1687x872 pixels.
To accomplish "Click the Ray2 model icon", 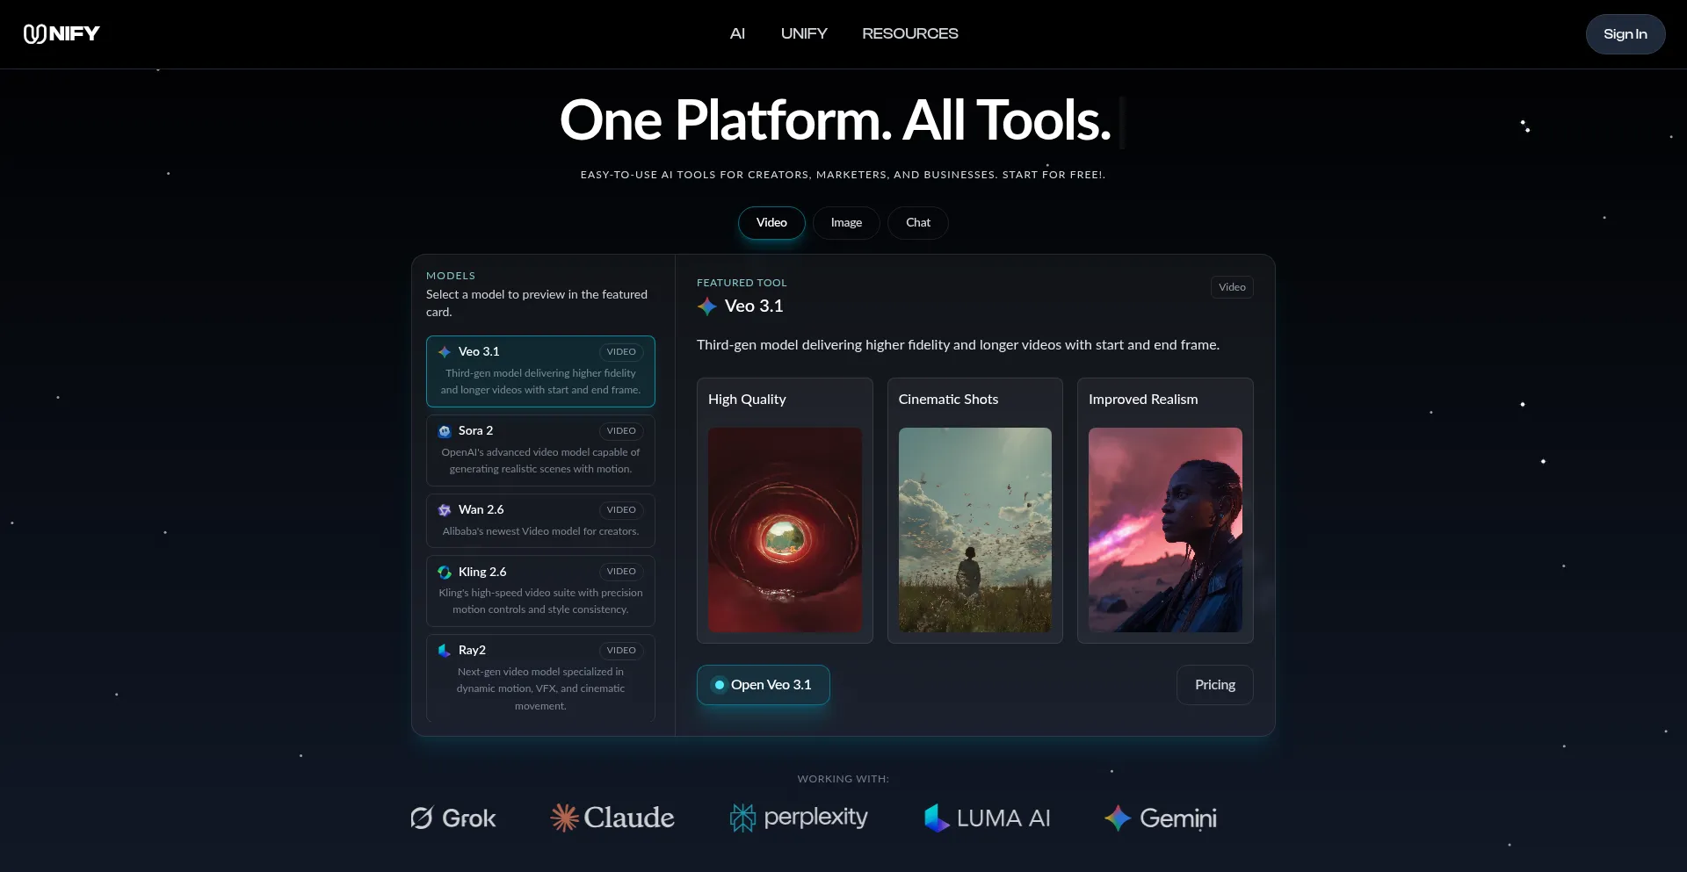I will [x=445, y=651].
